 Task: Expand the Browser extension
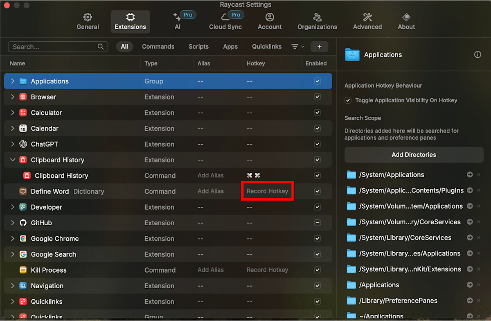coord(13,97)
